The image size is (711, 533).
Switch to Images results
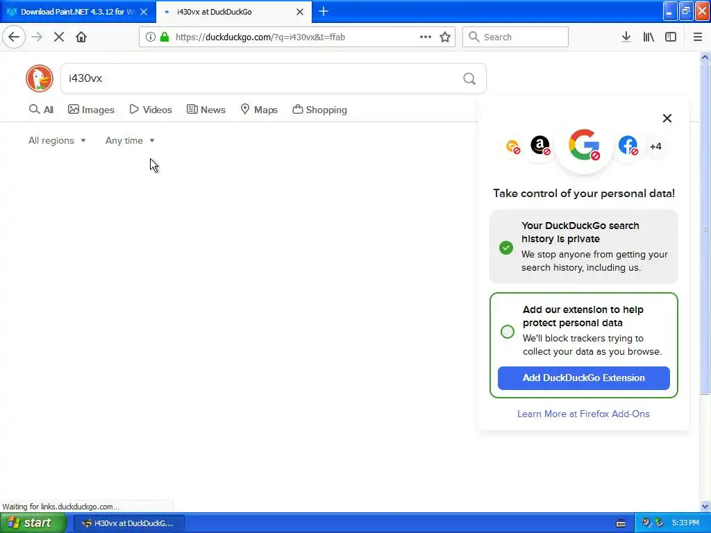(x=91, y=110)
